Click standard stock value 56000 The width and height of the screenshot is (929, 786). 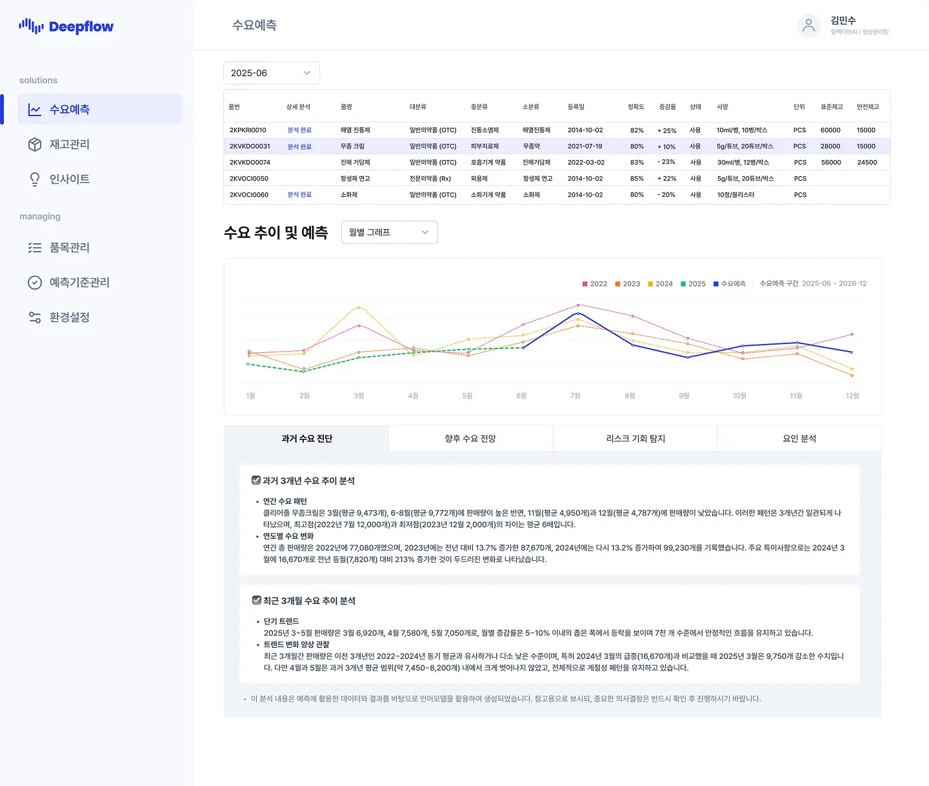tap(831, 163)
